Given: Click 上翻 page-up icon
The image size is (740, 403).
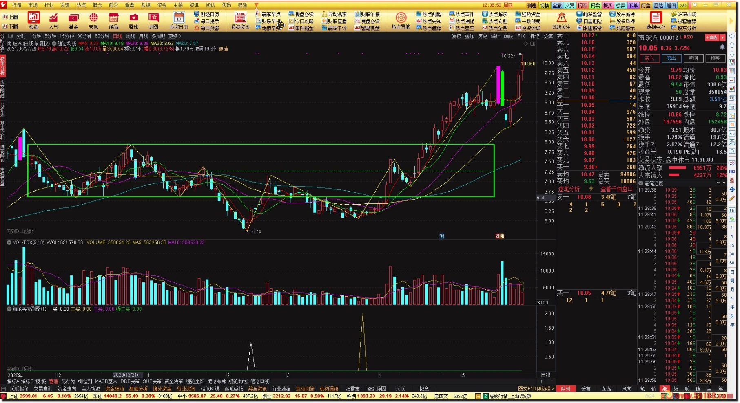Looking at the screenshot, I should [10, 17].
